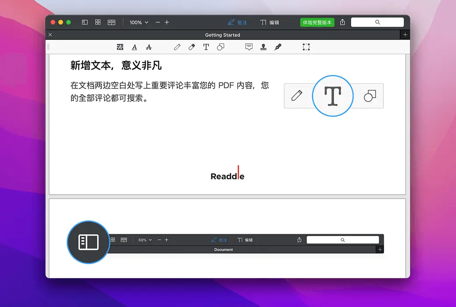Image resolution: width=456 pixels, height=307 pixels.
Task: Click the paragraph text about PDF 内容
Action: coord(170,92)
